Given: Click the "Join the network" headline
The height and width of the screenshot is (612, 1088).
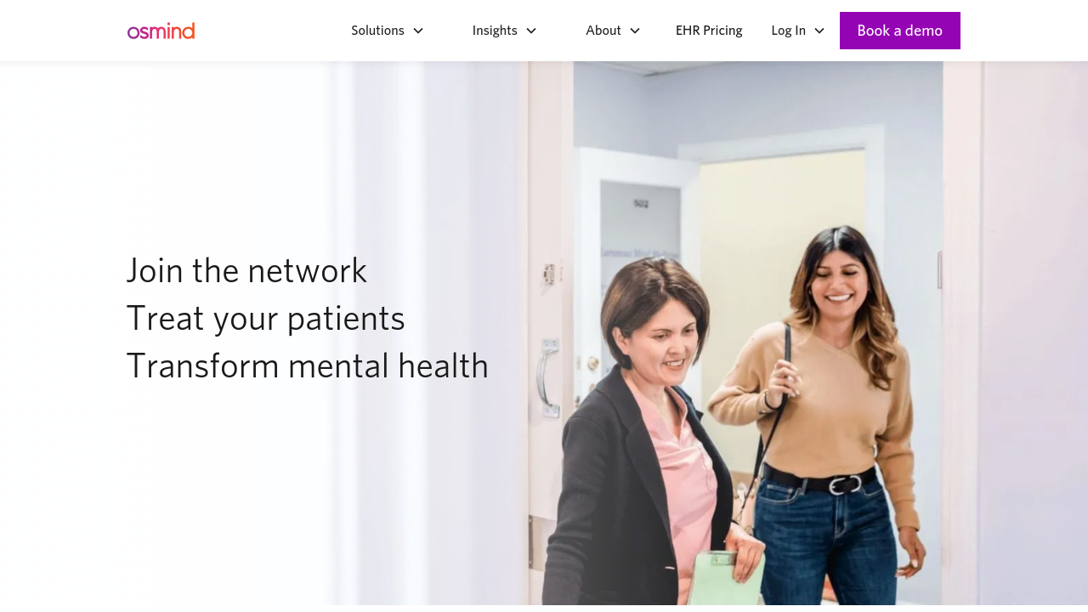Looking at the screenshot, I should [x=246, y=270].
